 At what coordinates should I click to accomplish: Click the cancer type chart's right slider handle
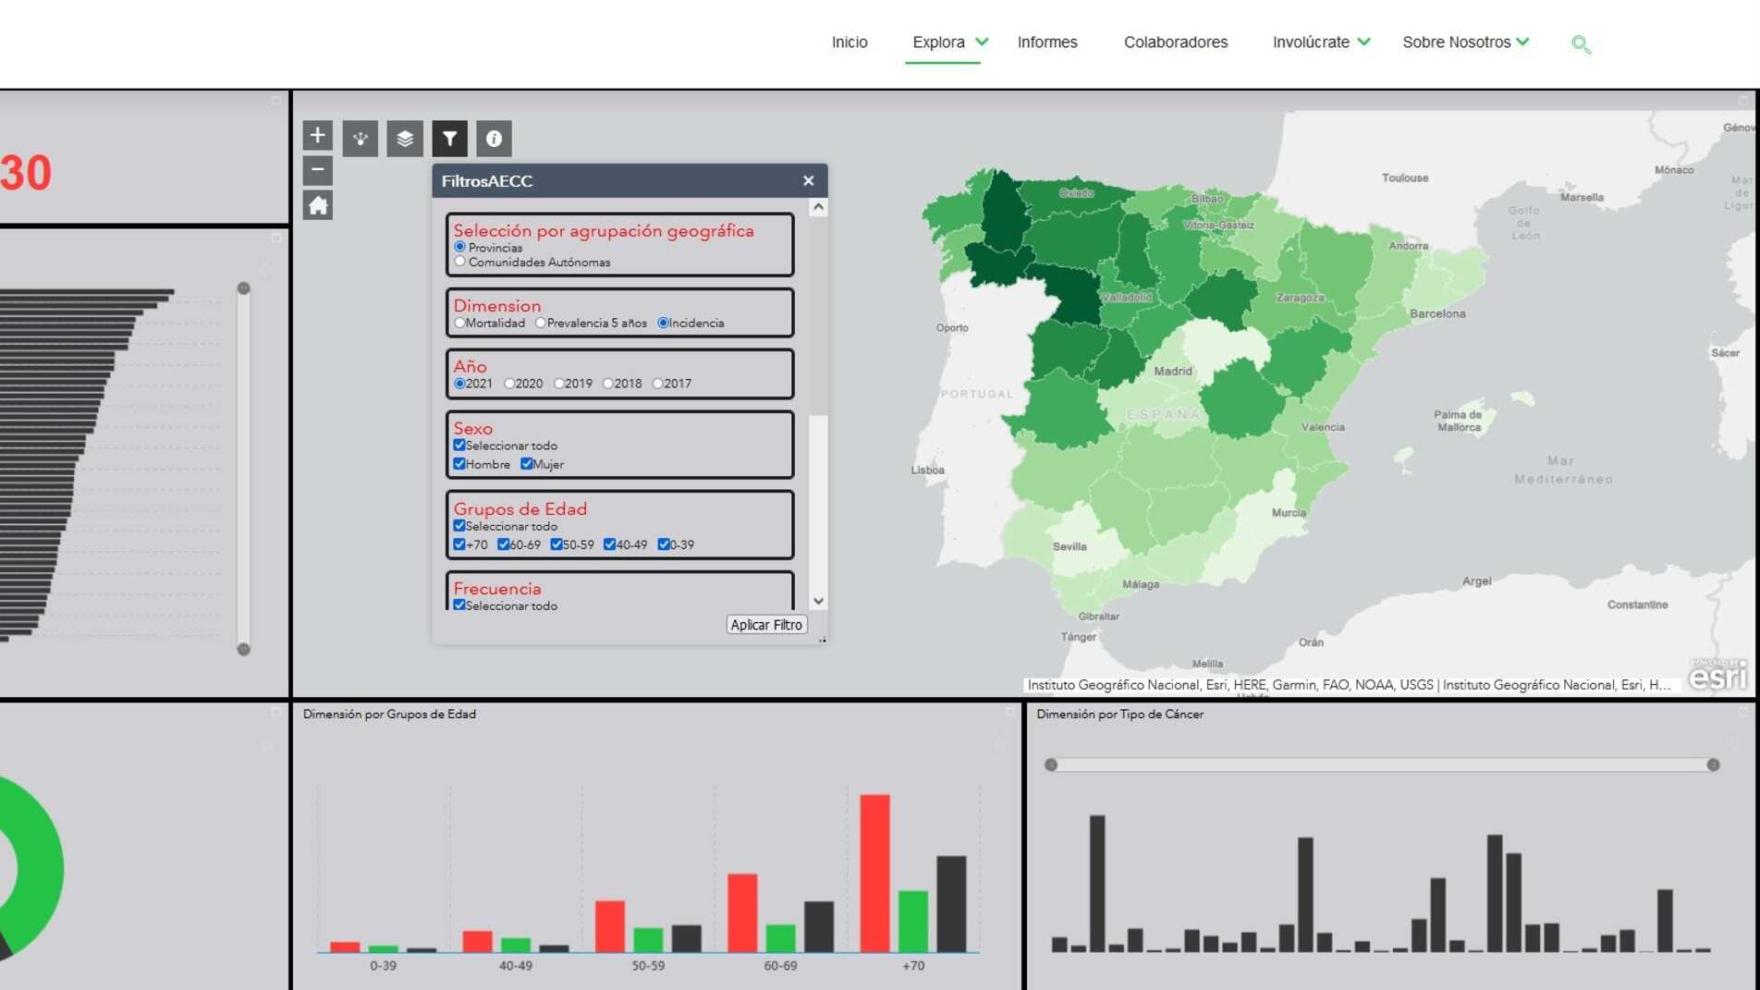1713,764
